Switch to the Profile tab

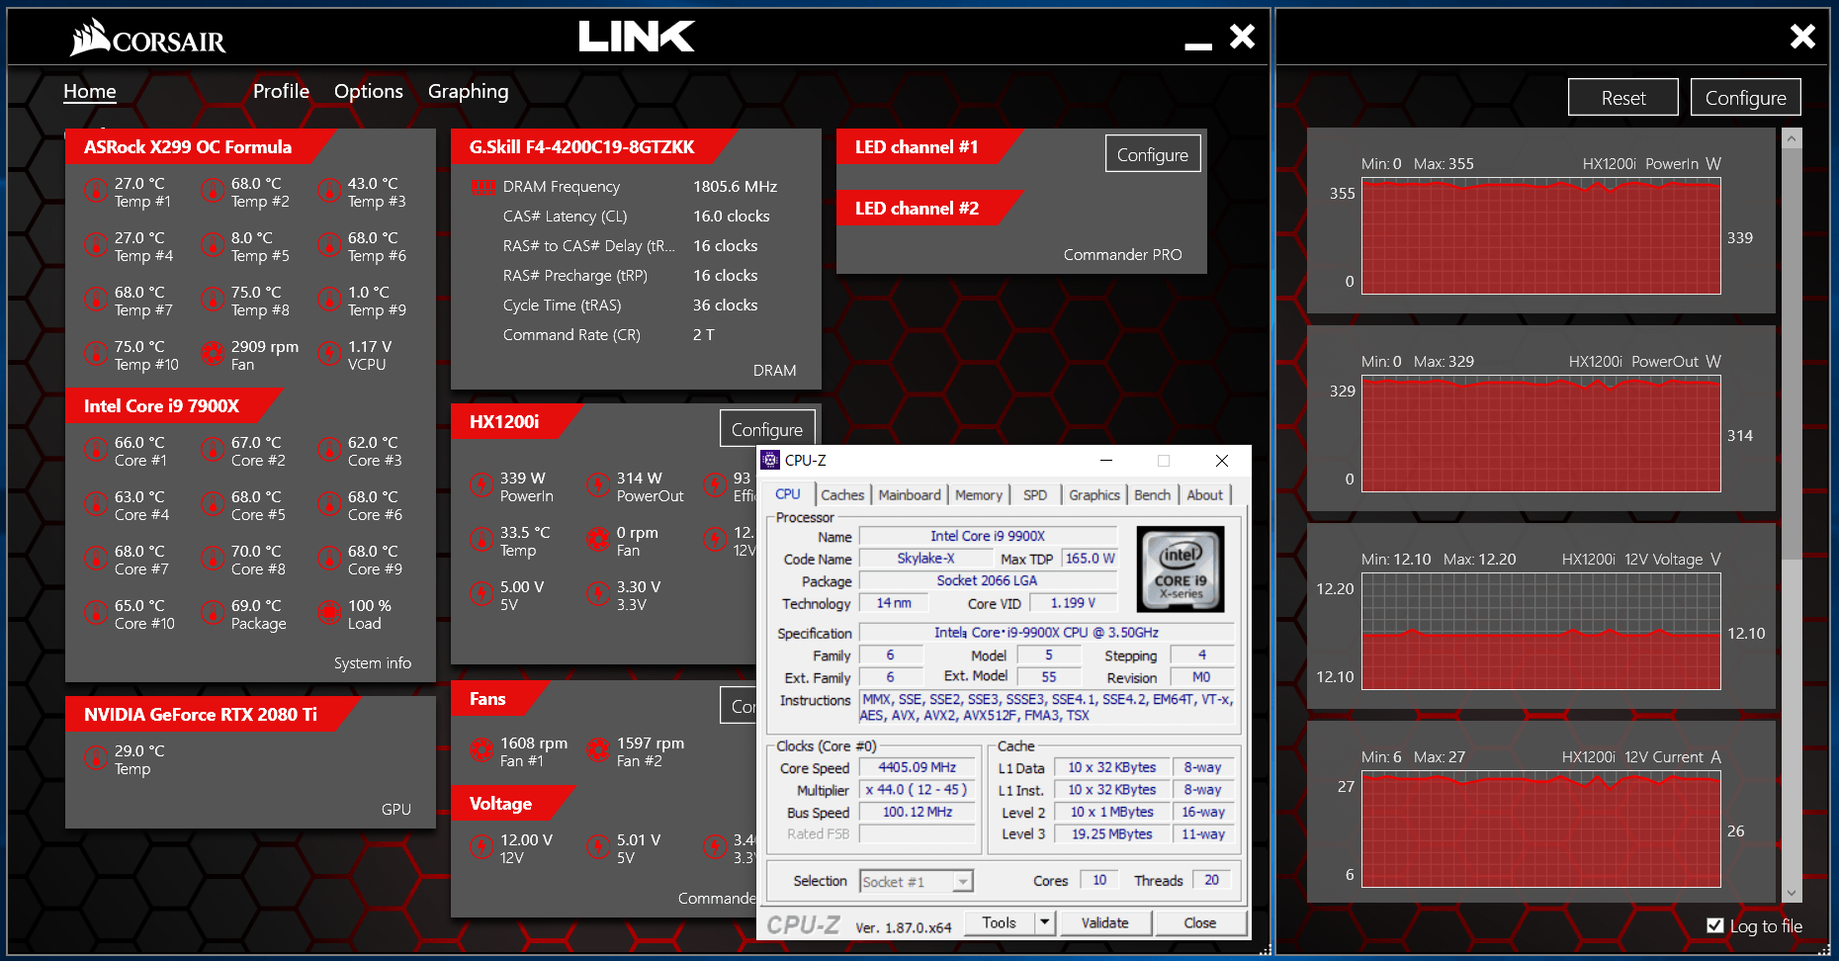[281, 91]
